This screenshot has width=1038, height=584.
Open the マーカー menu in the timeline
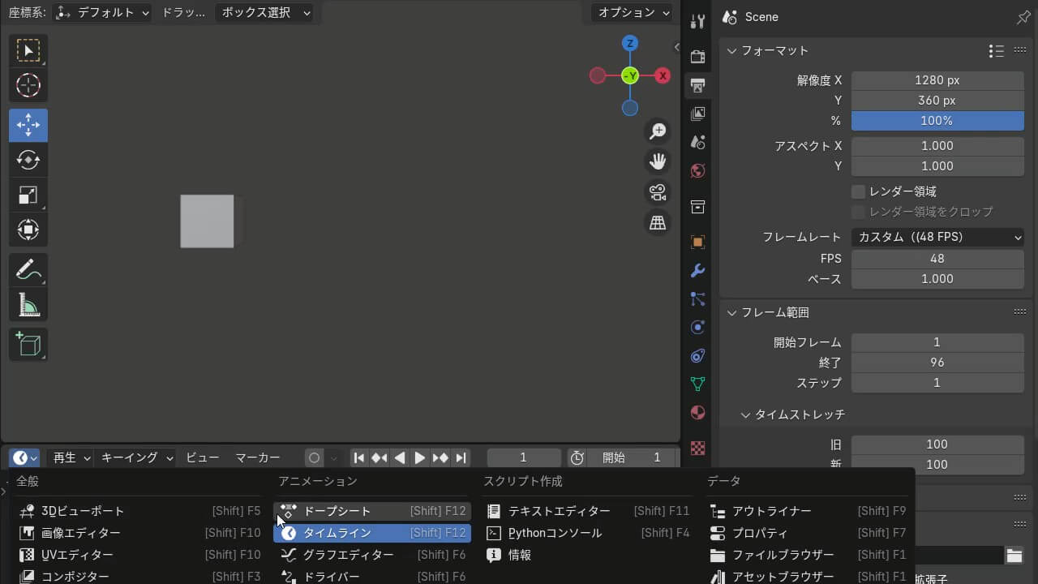(258, 457)
